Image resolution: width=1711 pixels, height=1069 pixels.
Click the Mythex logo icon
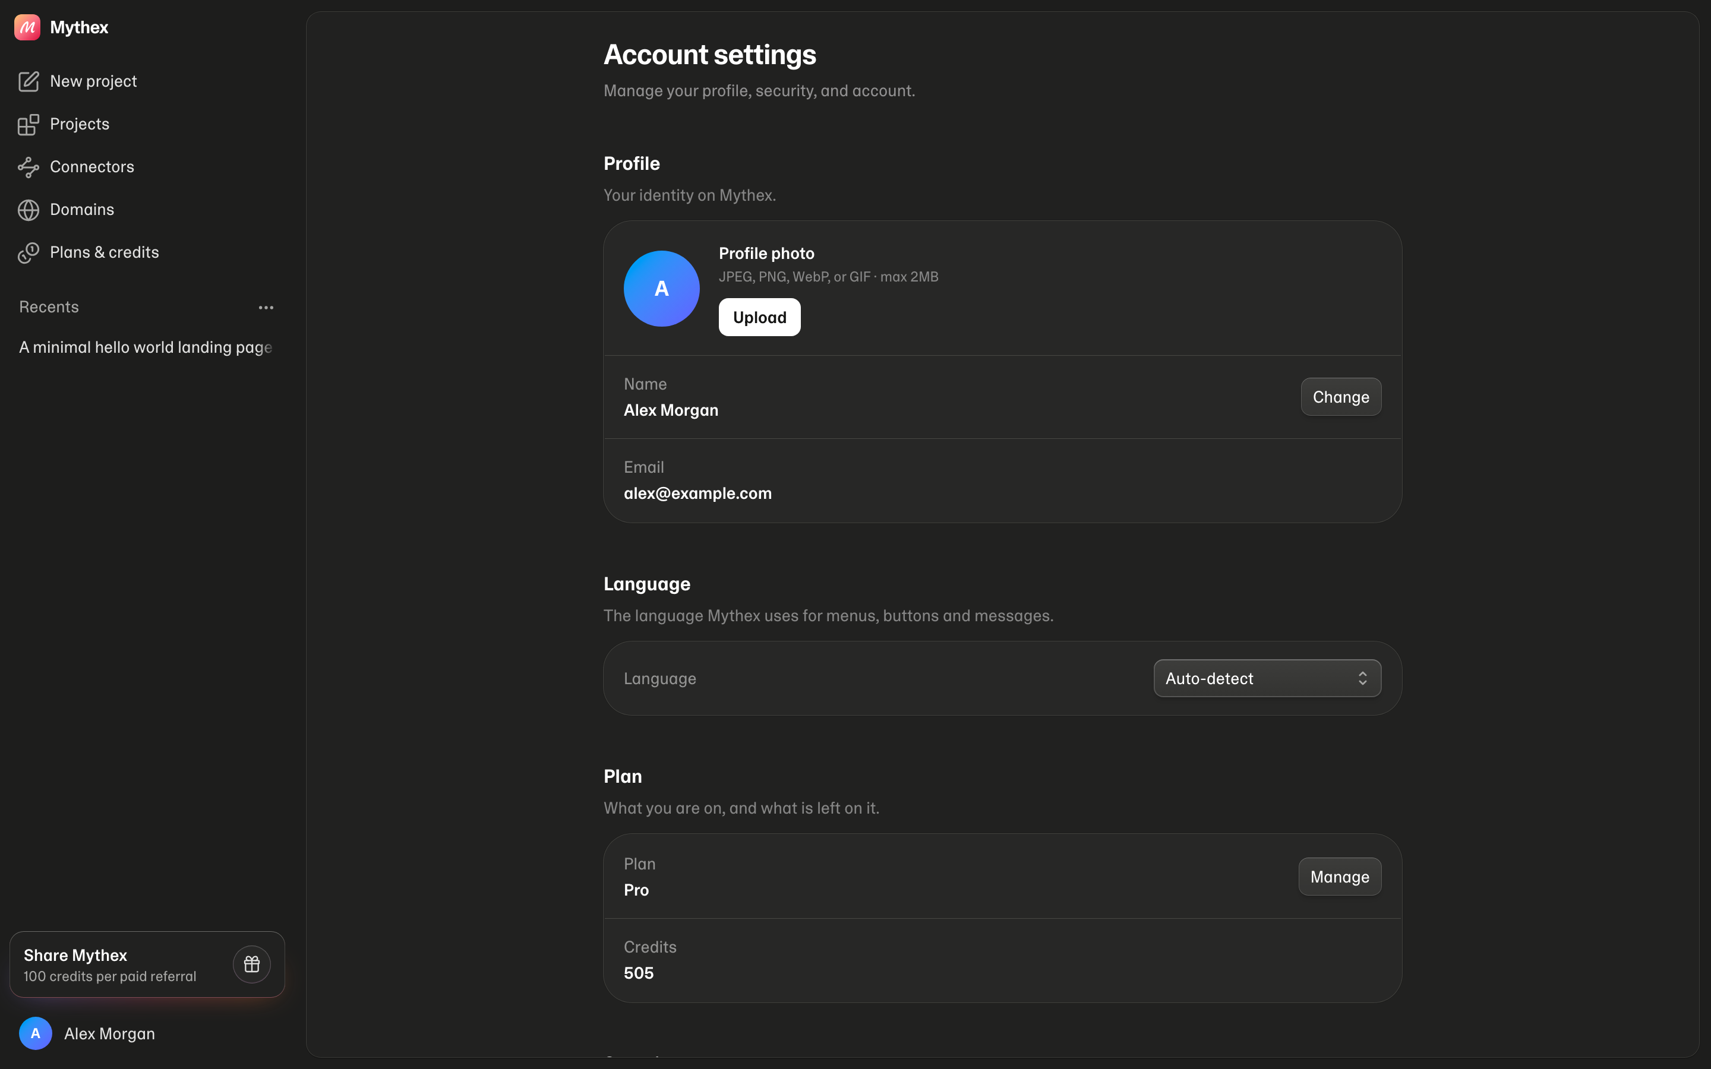tap(27, 27)
